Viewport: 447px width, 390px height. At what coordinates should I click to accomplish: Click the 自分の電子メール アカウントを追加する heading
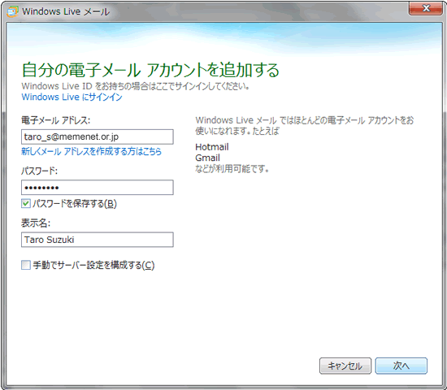150,70
